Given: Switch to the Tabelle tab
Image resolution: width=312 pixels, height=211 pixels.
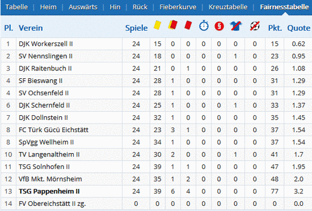Looking at the screenshot, I should tap(16, 7).
